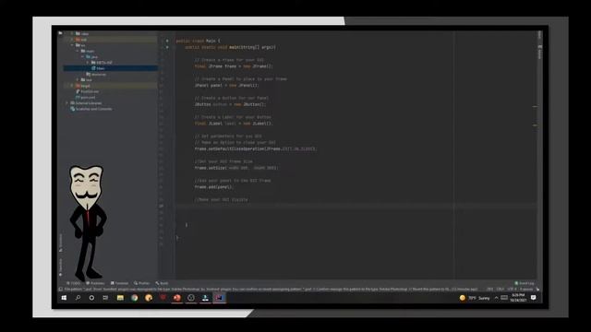Viewport: 591px width, 332px height.
Task: Place the caret on the empty highlighted editor line
Action: click(x=356, y=206)
